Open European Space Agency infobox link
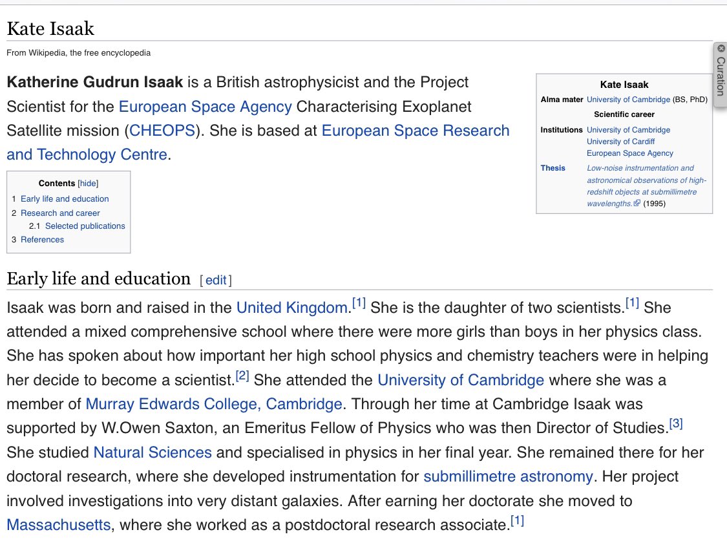The height and width of the screenshot is (552, 727). pos(629,153)
